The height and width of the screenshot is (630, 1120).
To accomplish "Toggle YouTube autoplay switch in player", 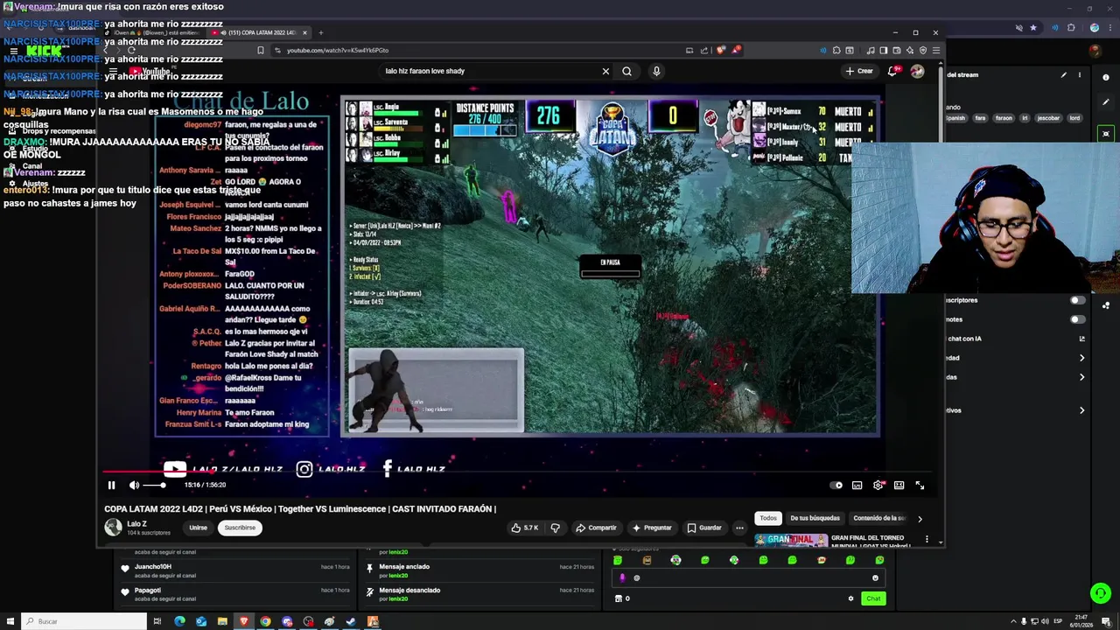I will 837,485.
